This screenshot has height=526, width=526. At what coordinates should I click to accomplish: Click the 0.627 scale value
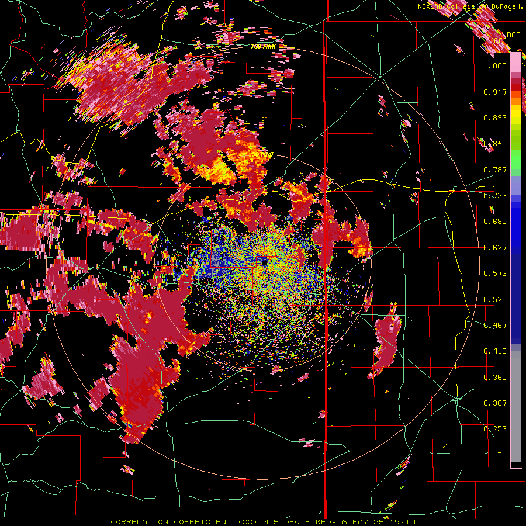click(495, 248)
